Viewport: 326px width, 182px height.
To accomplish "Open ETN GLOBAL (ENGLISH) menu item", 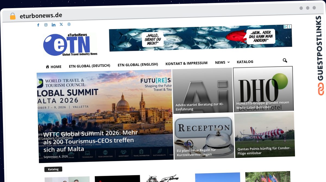I will (138, 65).
